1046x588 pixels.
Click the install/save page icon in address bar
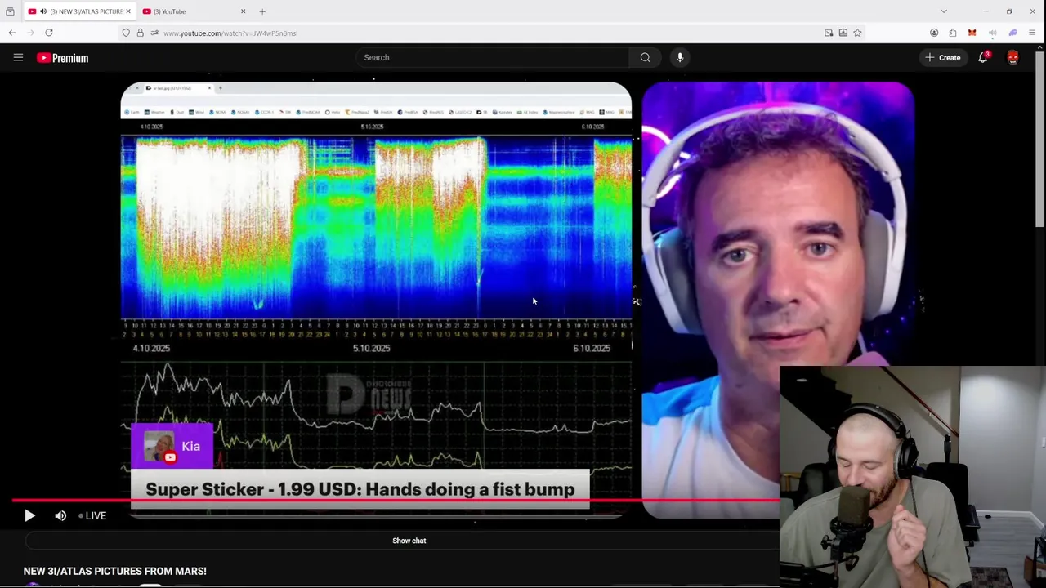click(x=843, y=33)
